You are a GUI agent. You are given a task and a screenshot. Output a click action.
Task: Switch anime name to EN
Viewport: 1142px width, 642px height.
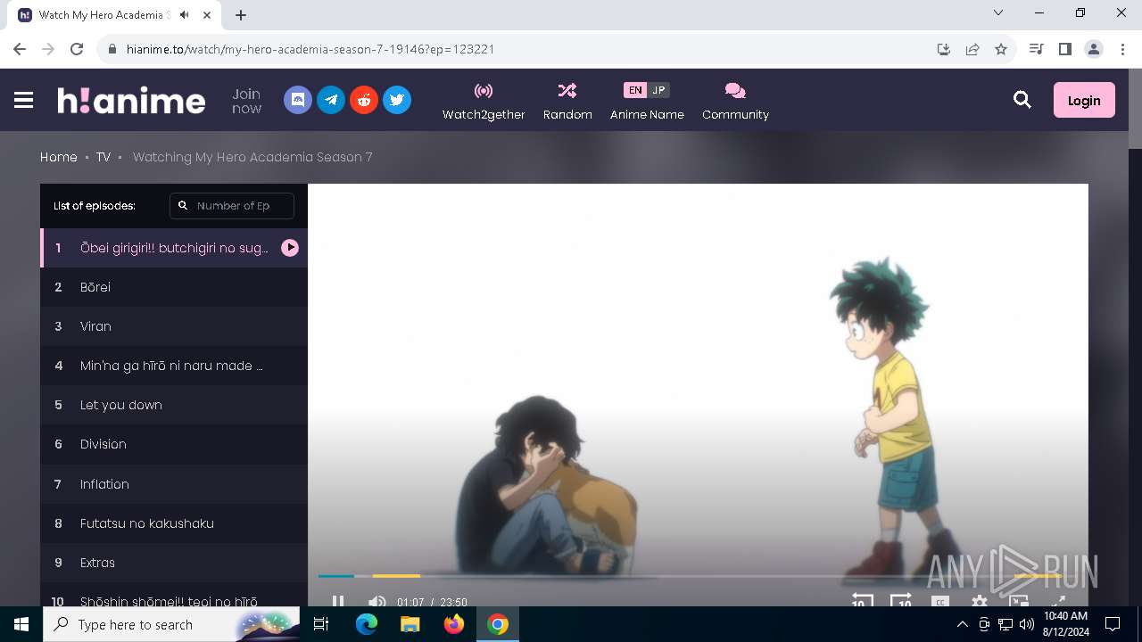click(x=634, y=90)
